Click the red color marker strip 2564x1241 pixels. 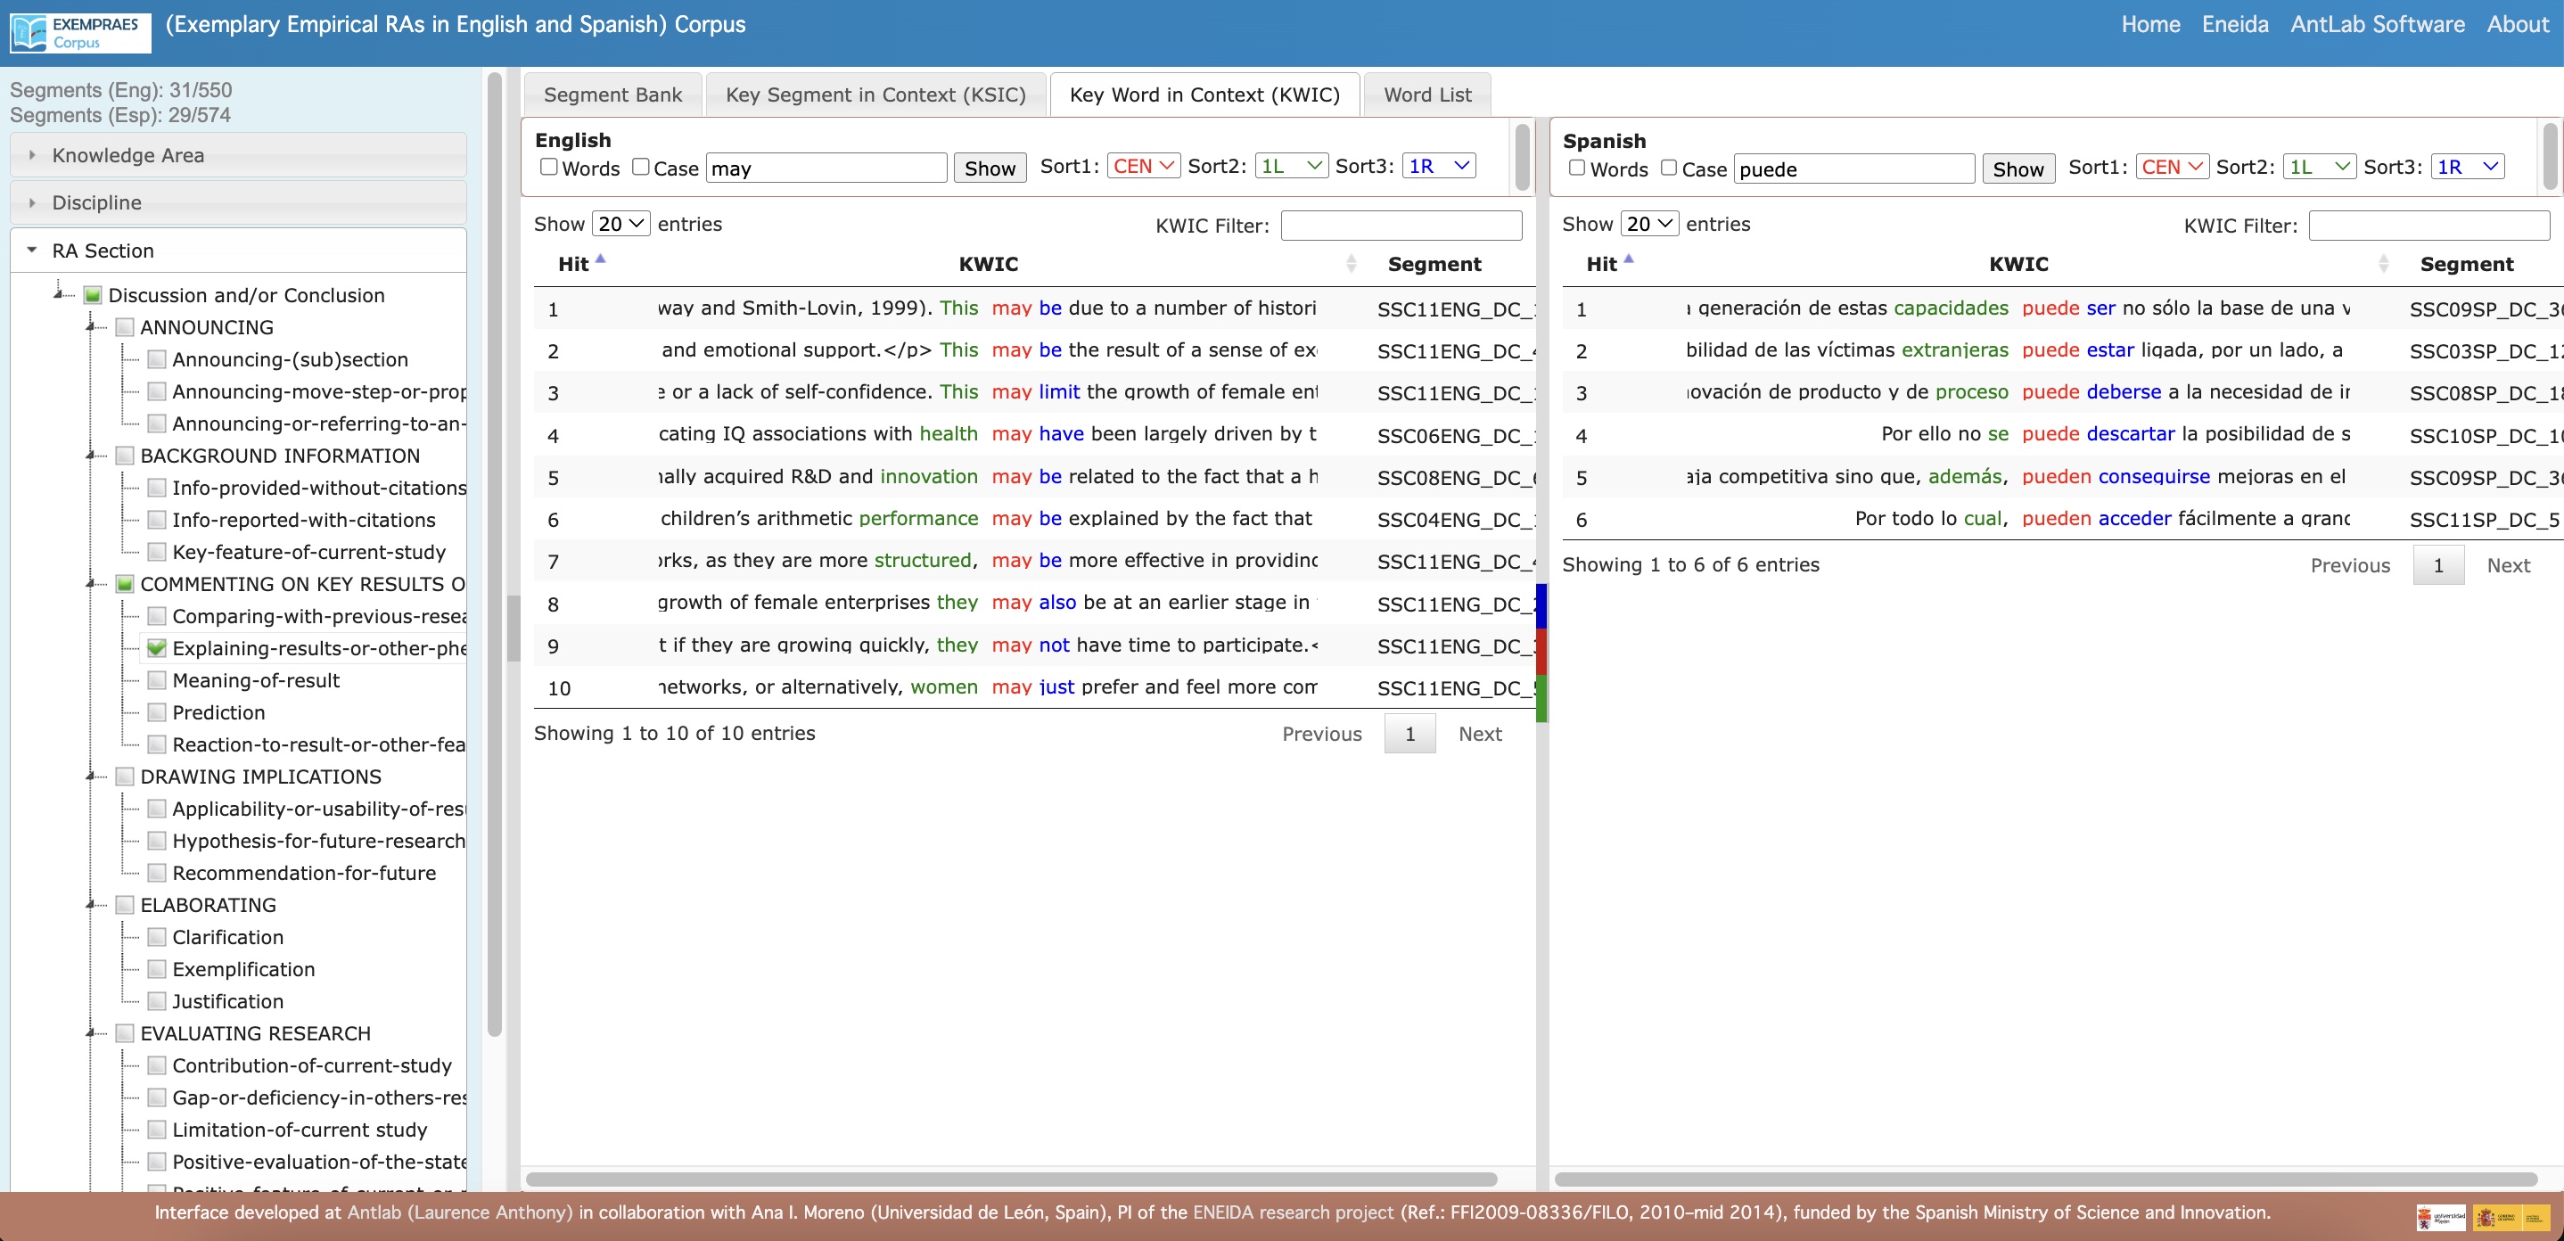pyautogui.click(x=1541, y=652)
